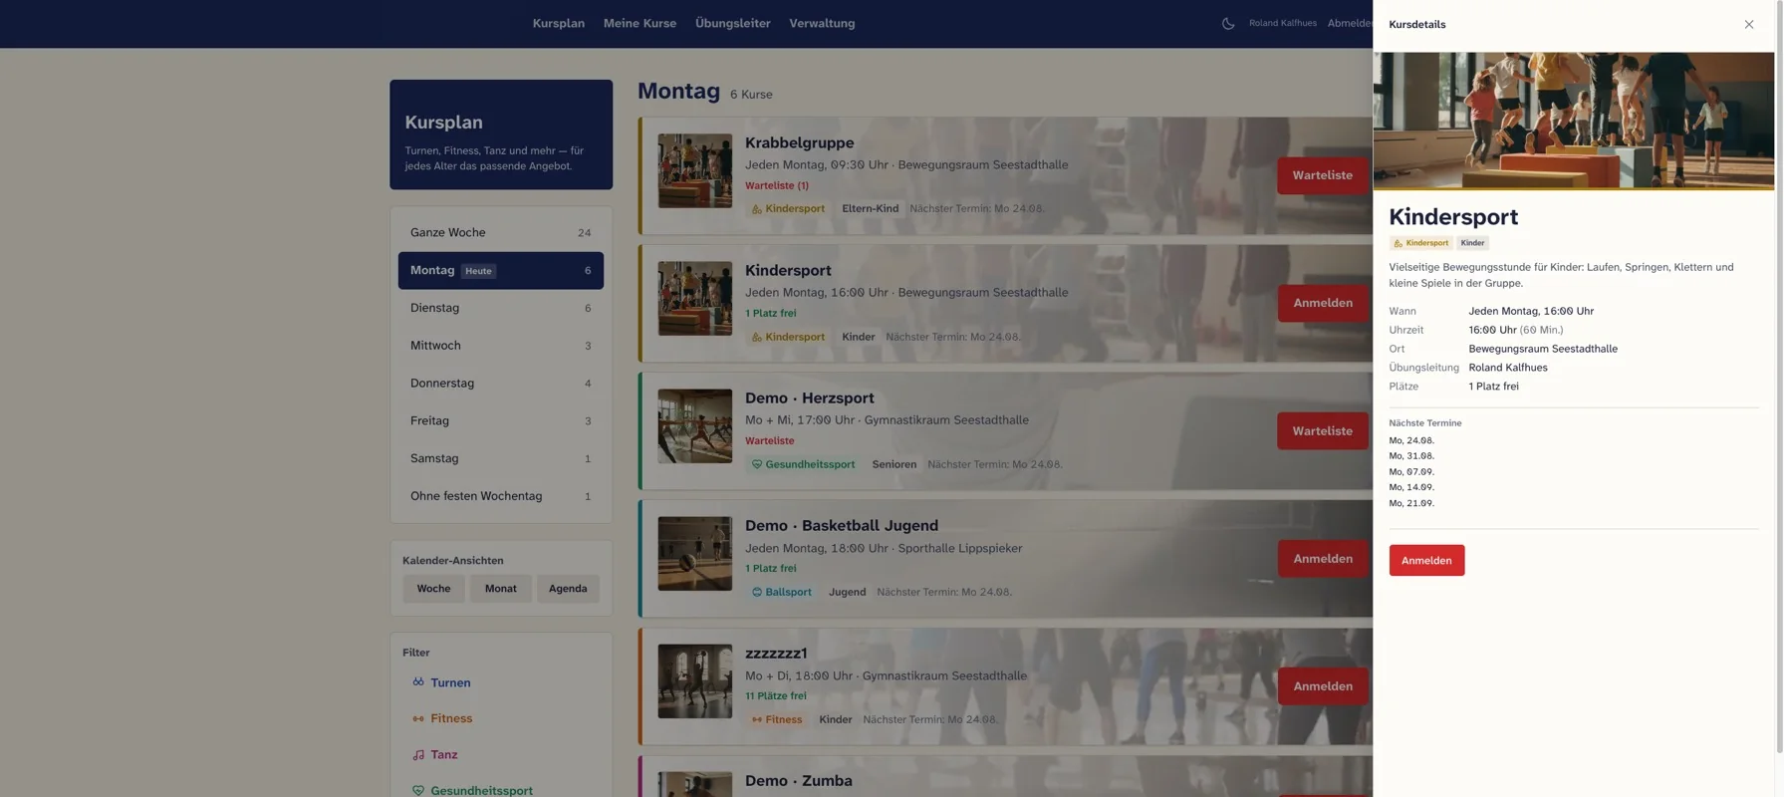
Task: Open the Verwaltung menu item
Action: point(822,23)
